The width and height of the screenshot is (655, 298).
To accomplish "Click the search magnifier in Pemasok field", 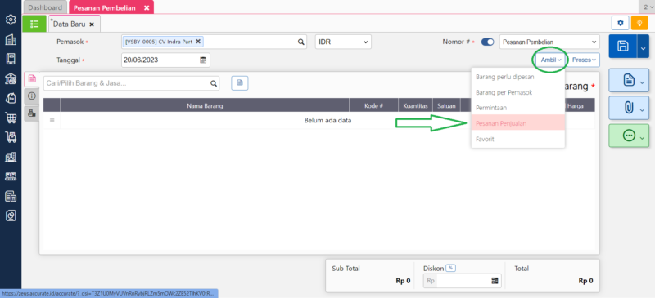I will click(x=300, y=42).
